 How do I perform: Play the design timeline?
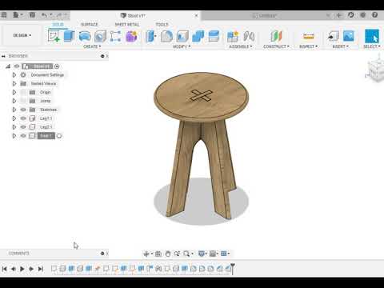click(x=22, y=269)
